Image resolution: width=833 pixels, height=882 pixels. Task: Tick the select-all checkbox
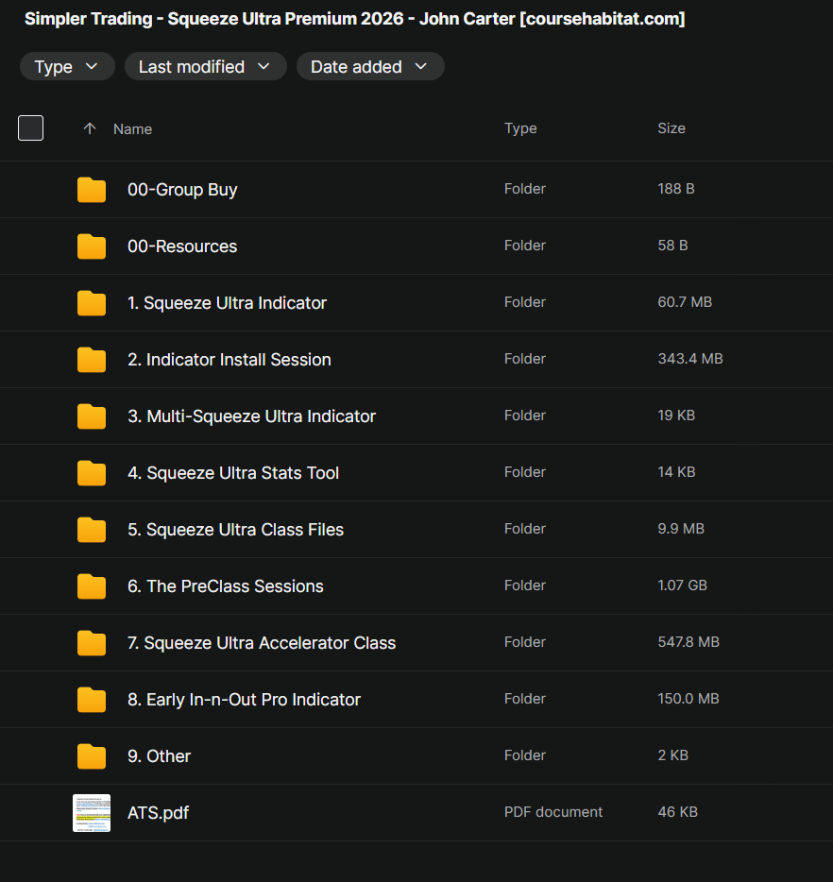[x=30, y=128]
